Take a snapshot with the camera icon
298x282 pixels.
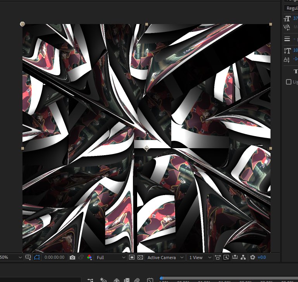(x=72, y=258)
